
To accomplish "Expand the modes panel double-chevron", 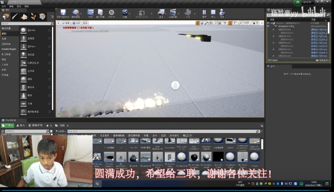I will [x=52, y=17].
